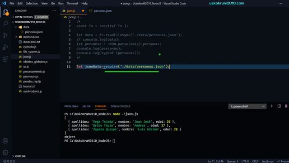The height and width of the screenshot is (163, 289).
Task: Open usoModulos.js file
Action: (x=33, y=91)
